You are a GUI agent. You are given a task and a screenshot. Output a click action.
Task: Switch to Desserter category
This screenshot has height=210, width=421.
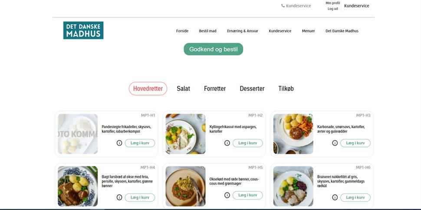click(x=252, y=88)
